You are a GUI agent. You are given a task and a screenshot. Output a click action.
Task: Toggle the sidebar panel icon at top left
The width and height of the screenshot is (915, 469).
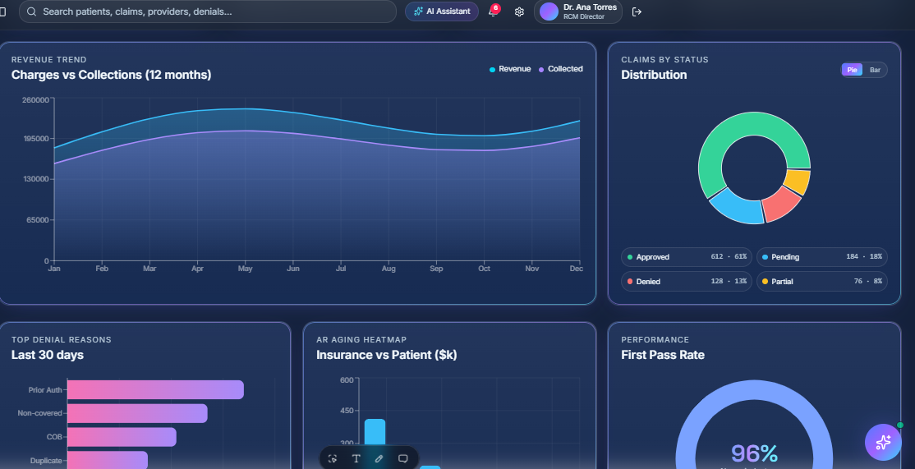[2, 11]
